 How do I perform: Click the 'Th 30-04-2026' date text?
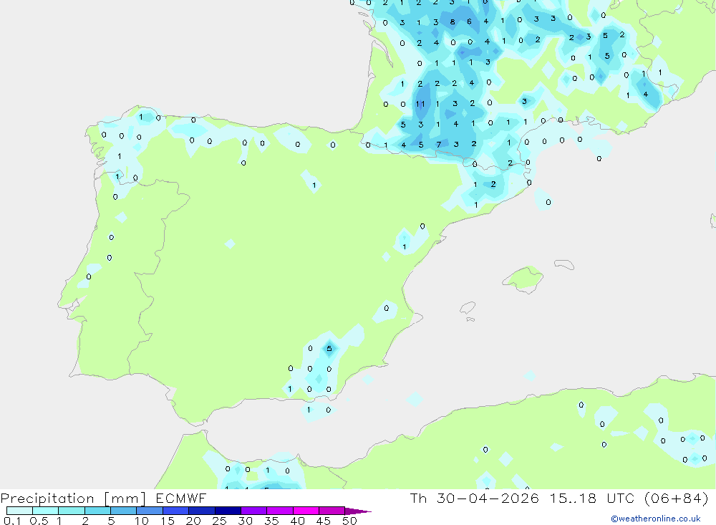tap(474, 498)
